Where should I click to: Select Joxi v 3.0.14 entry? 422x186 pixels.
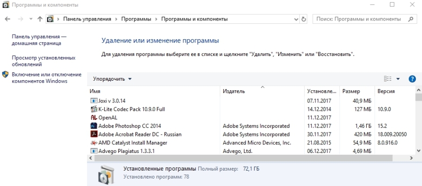(x=112, y=101)
